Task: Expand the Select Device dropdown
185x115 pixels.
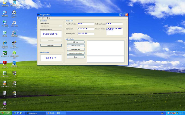Action: coord(60,26)
